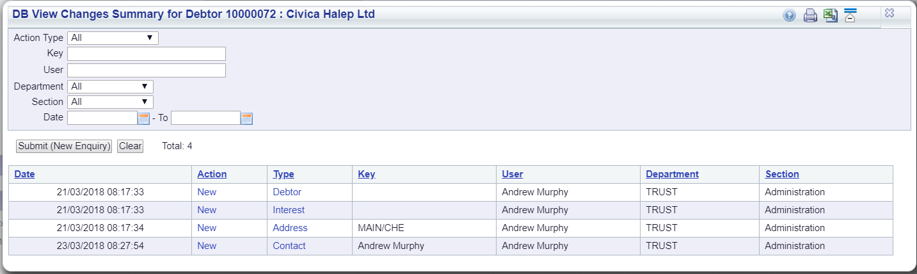Expand the Section dropdown
917x274 pixels.
[x=110, y=102]
